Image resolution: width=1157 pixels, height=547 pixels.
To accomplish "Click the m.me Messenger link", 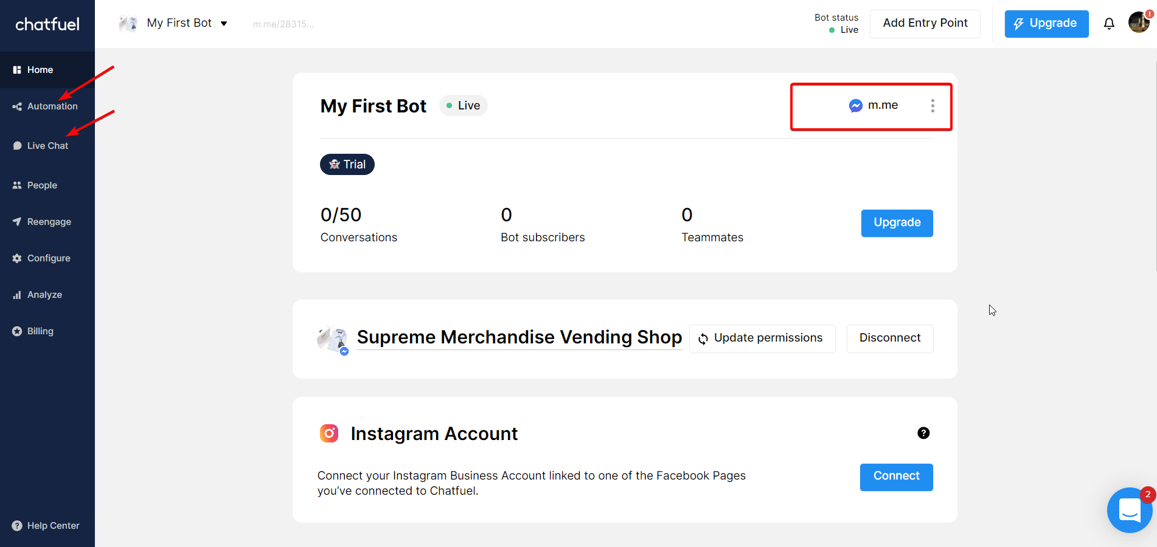I will [873, 105].
